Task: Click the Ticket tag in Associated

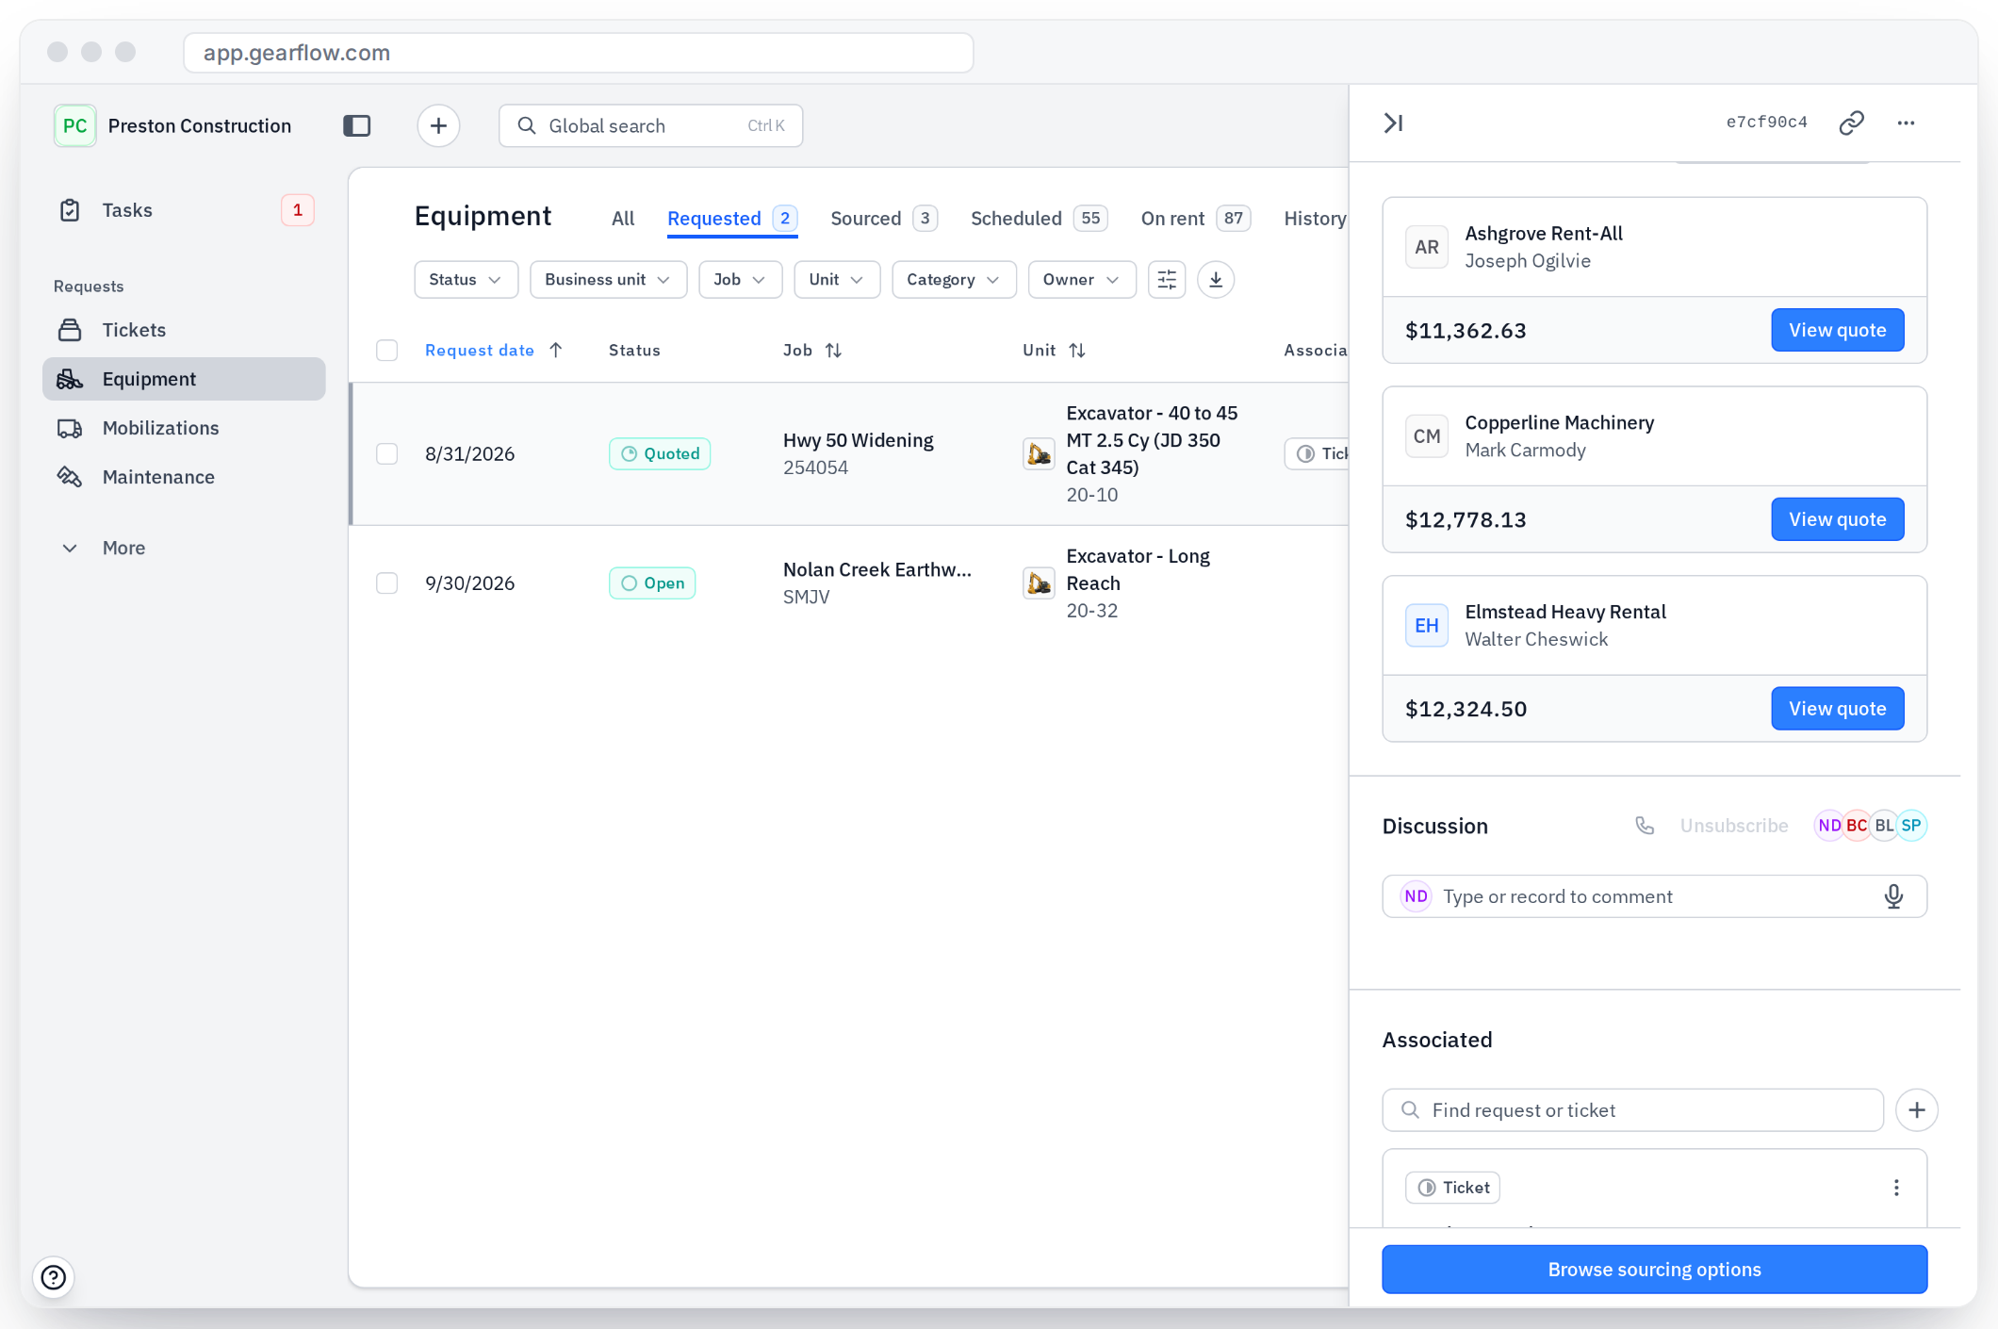Action: (x=1452, y=1188)
